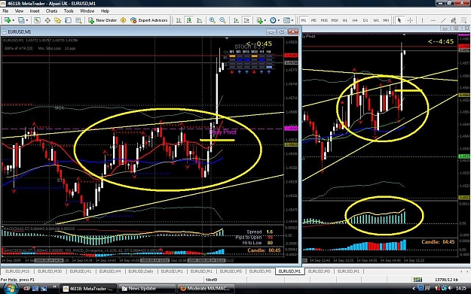Expand the Indicators dropdown arrow
471x294 pixels.
click(x=265, y=20)
